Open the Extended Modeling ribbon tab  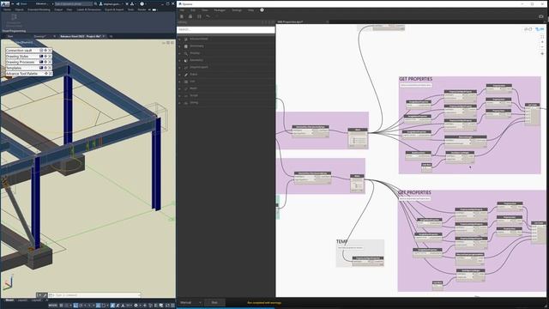coord(39,9)
